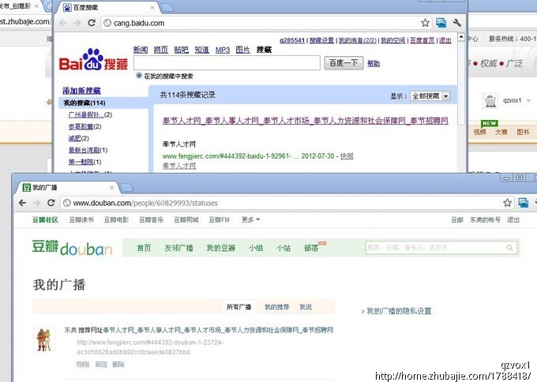Screen dimensions: 537x382
Task: Select 我的搜藏(114) in the sidebar
Action: point(103,103)
